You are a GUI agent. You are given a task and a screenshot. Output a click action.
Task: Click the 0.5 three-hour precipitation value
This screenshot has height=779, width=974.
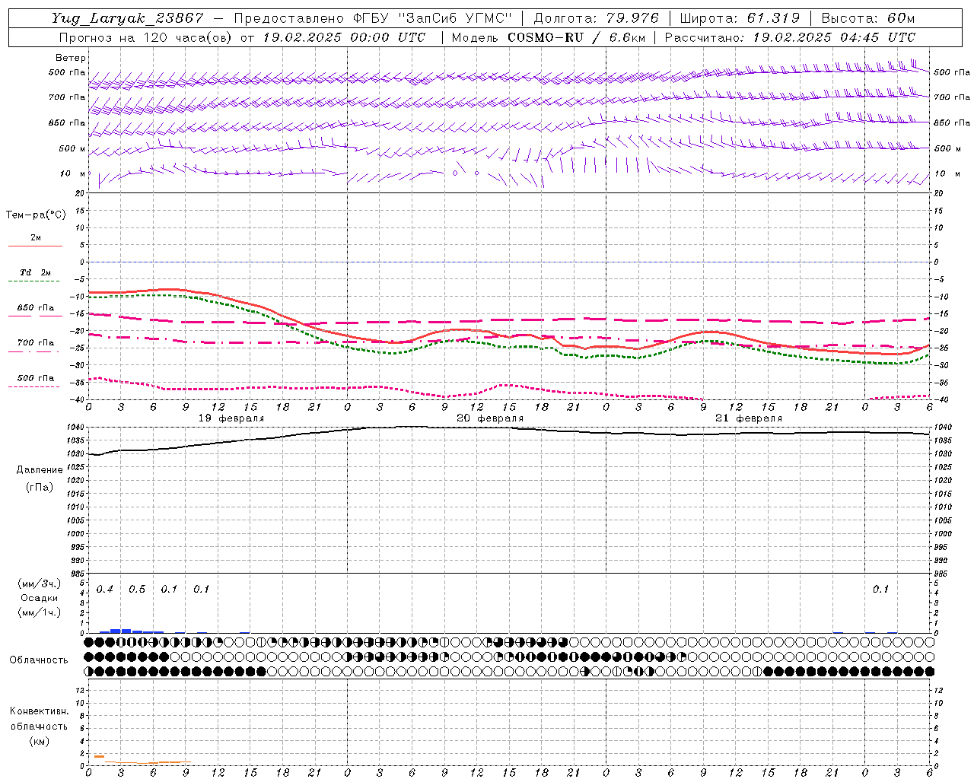click(x=137, y=590)
